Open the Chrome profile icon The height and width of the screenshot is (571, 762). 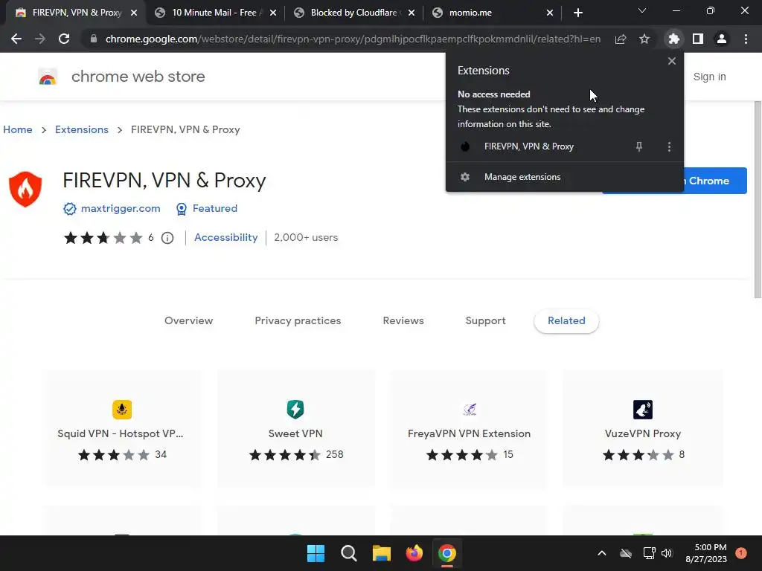tap(722, 39)
